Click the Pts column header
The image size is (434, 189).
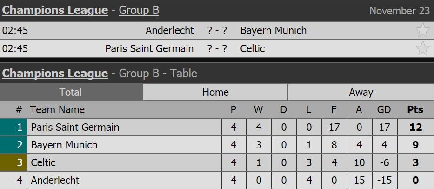(x=415, y=110)
